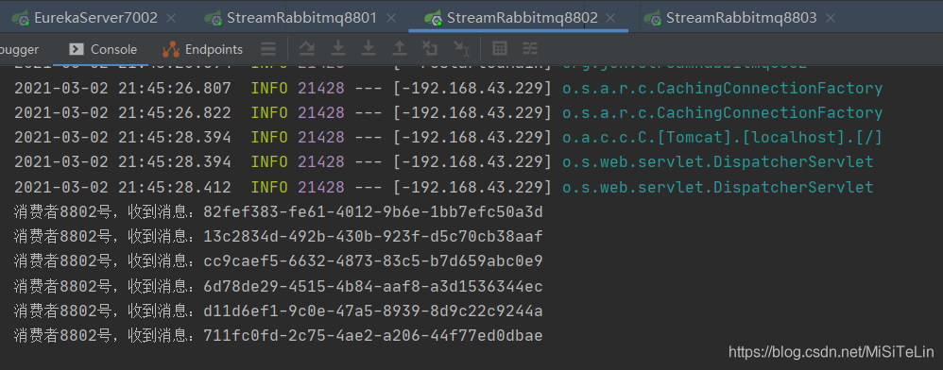The width and height of the screenshot is (943, 370).
Task: Switch to the EurekaServer7002 run tab
Action: pyautogui.click(x=95, y=18)
